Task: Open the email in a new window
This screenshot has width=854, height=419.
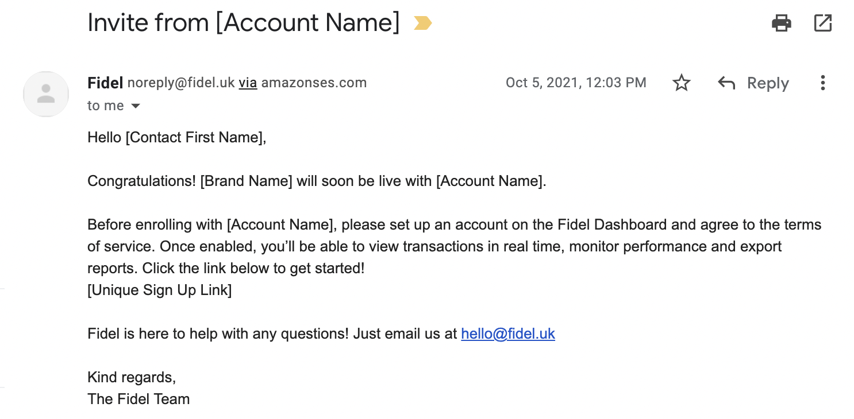Action: tap(823, 24)
